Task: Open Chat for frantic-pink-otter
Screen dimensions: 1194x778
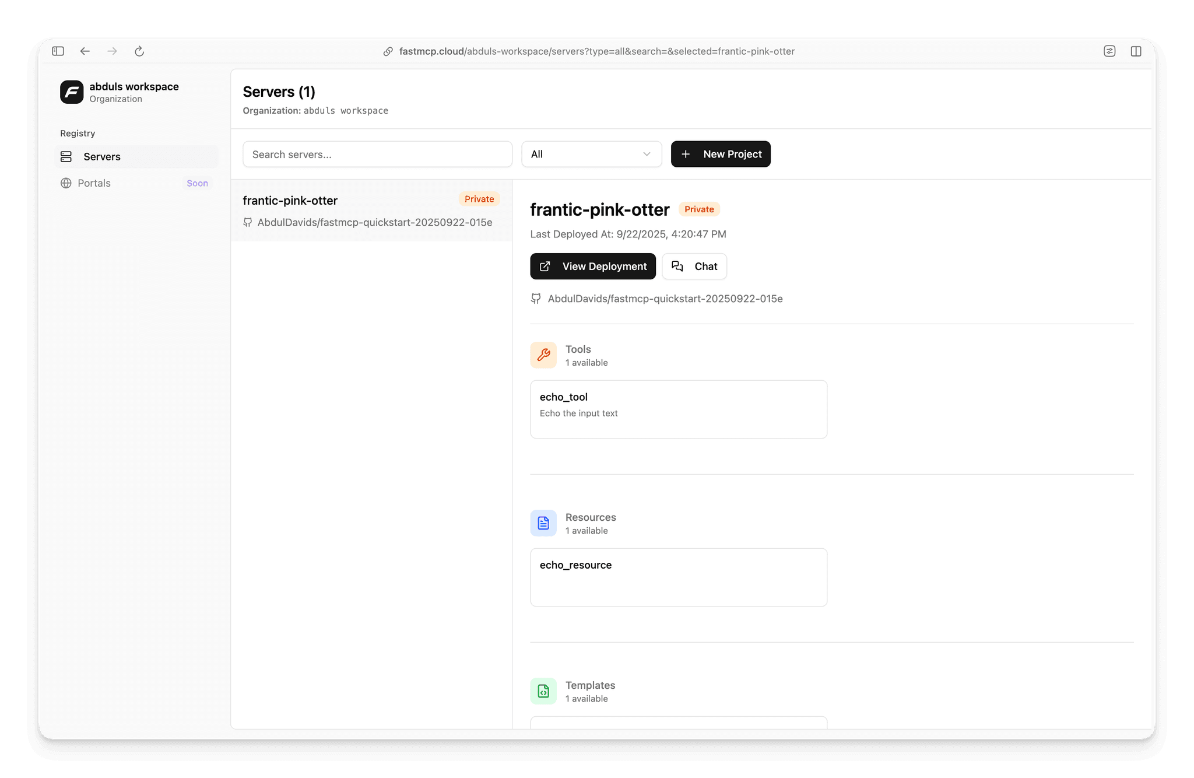Action: (x=694, y=267)
